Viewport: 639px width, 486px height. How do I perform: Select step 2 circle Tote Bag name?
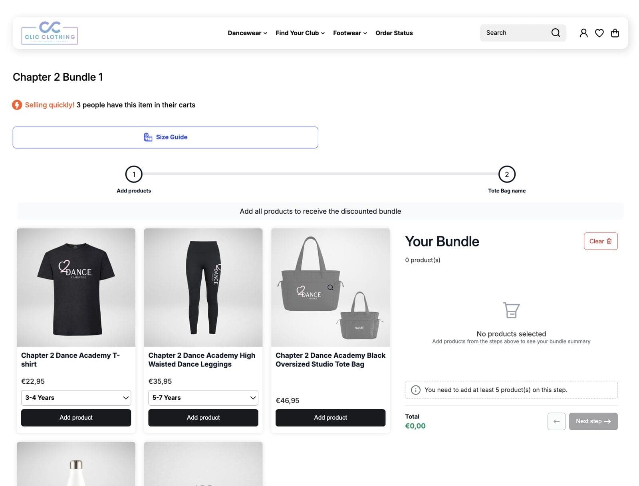pyautogui.click(x=507, y=175)
